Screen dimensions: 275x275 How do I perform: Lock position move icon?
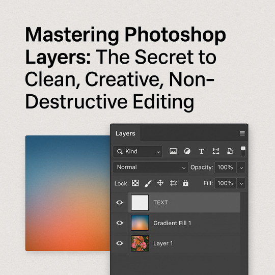(x=160, y=183)
